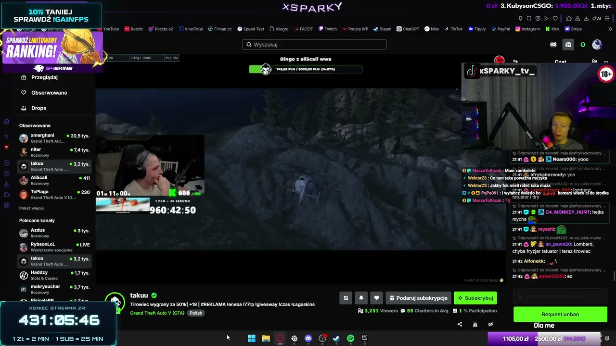Open the Przeglądaj sidebar item
The height and width of the screenshot is (346, 616).
click(44, 77)
